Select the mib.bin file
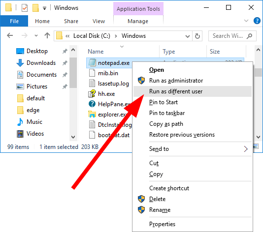This screenshot has width=263, height=232. 108,73
